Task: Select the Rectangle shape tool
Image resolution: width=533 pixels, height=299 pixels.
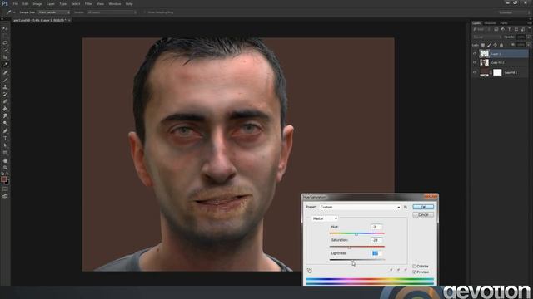Action: click(x=5, y=153)
